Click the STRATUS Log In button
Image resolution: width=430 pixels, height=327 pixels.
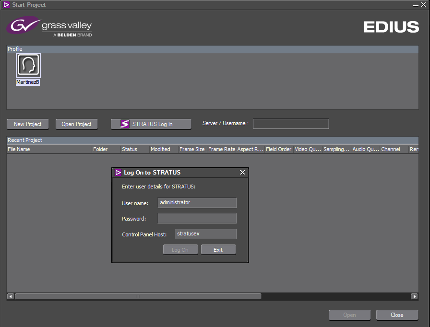(151, 124)
